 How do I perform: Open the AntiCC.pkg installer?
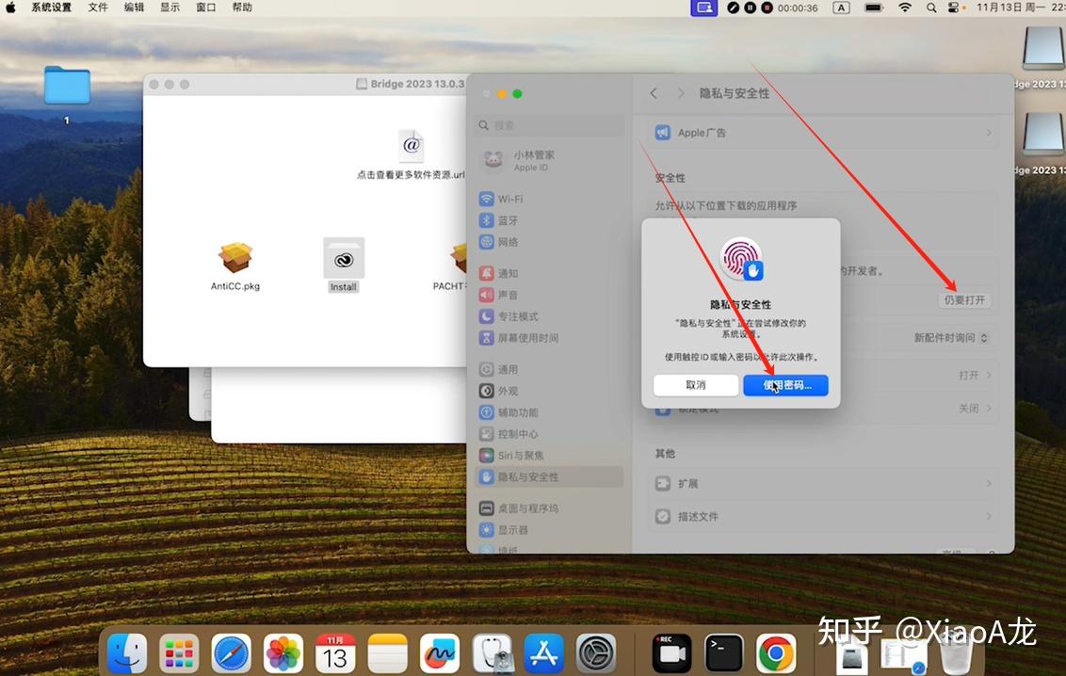click(234, 256)
